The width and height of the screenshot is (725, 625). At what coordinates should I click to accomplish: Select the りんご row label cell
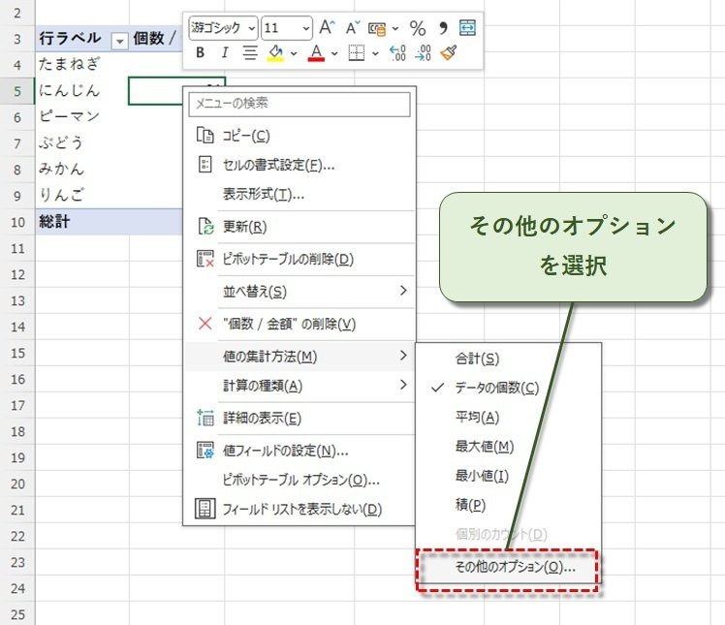[x=81, y=195]
